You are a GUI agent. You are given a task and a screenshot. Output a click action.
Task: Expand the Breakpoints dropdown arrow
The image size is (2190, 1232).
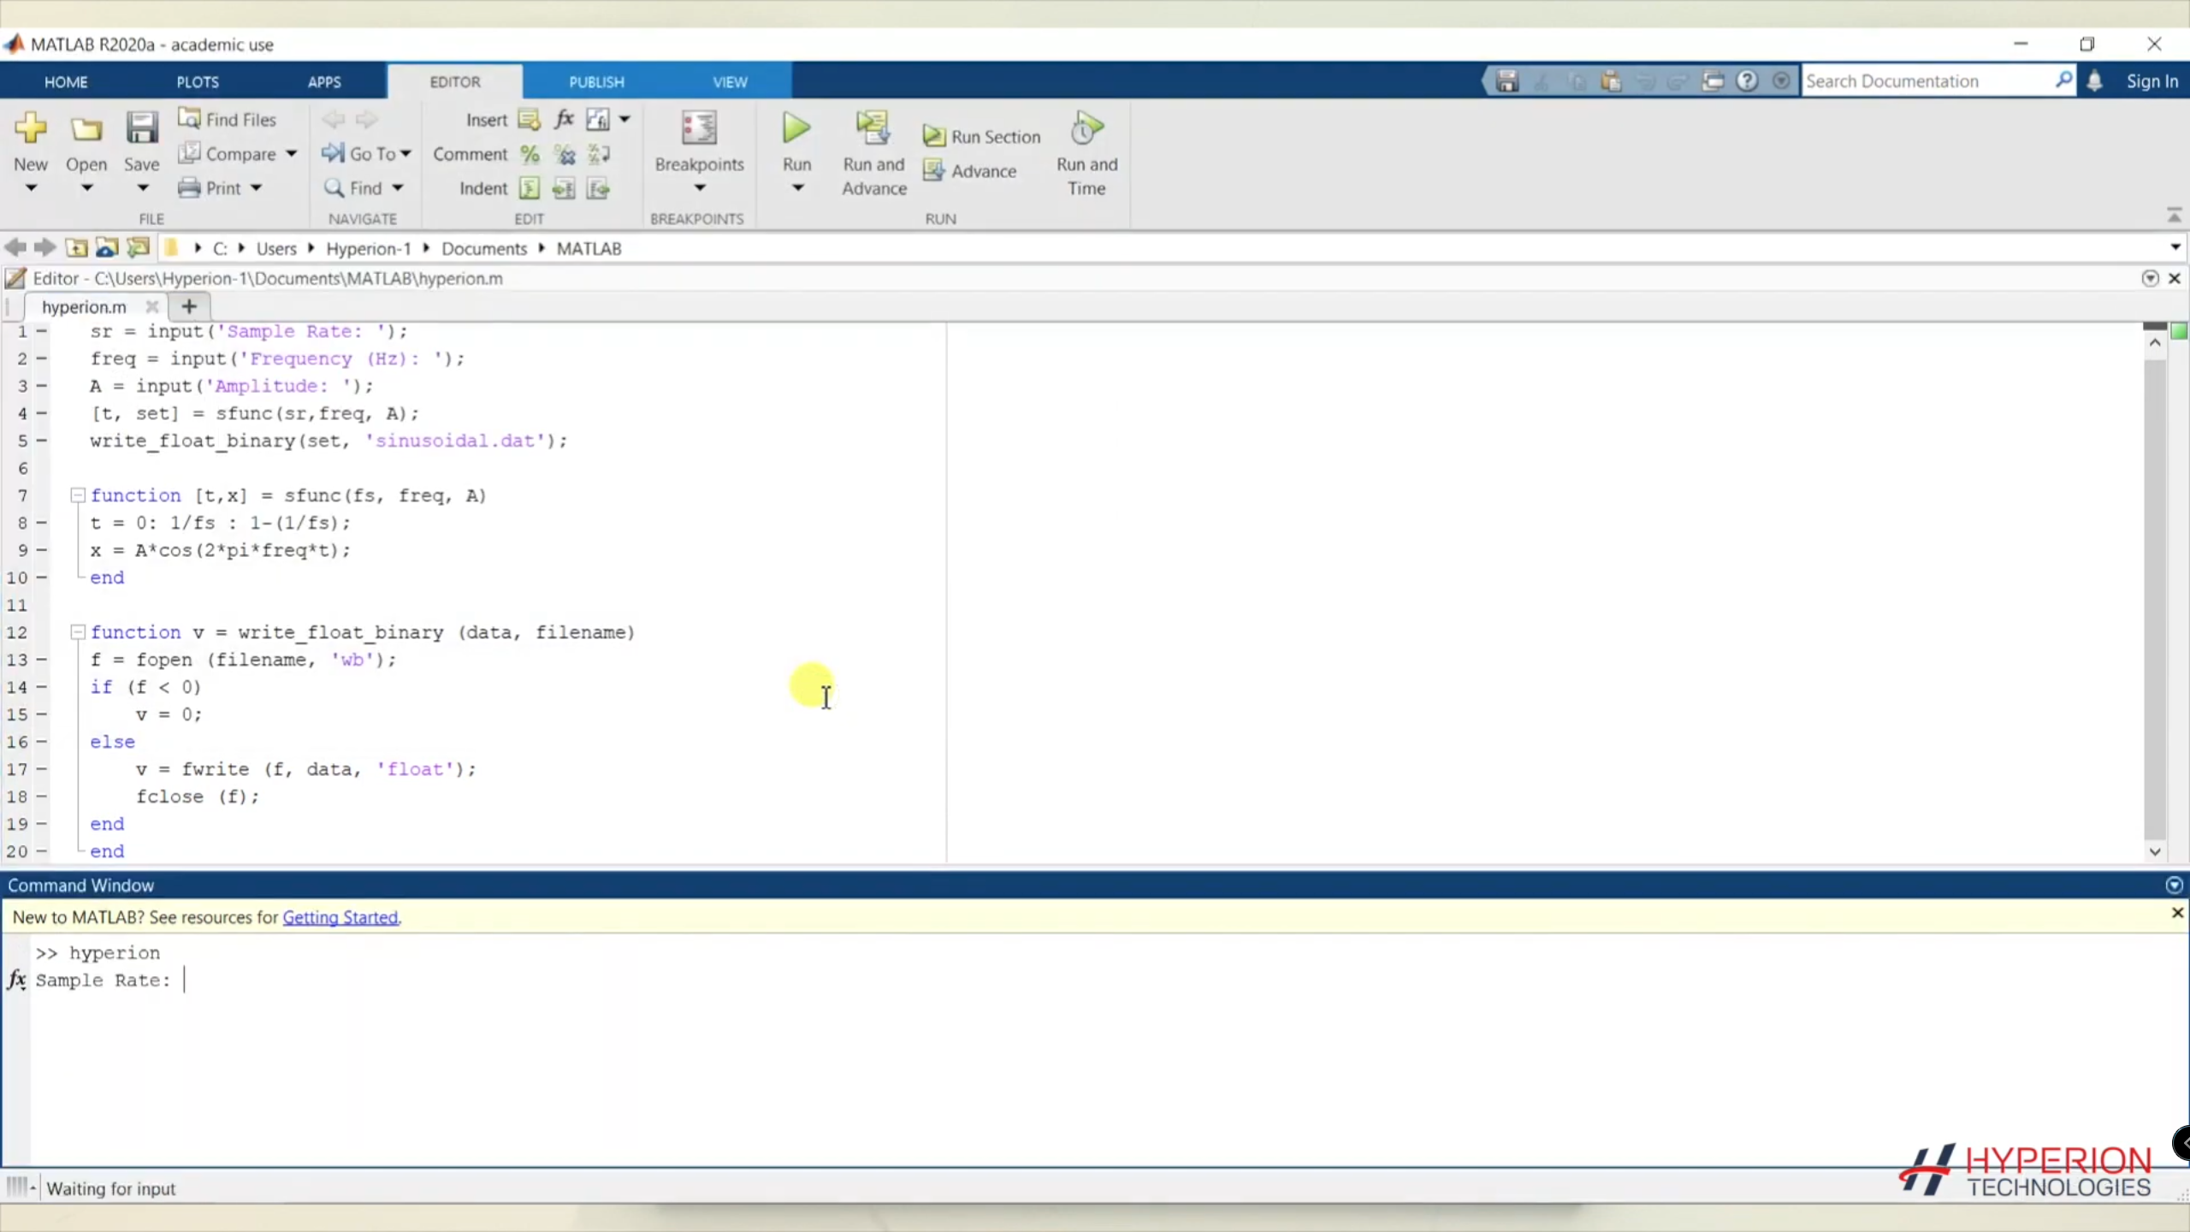[699, 188]
